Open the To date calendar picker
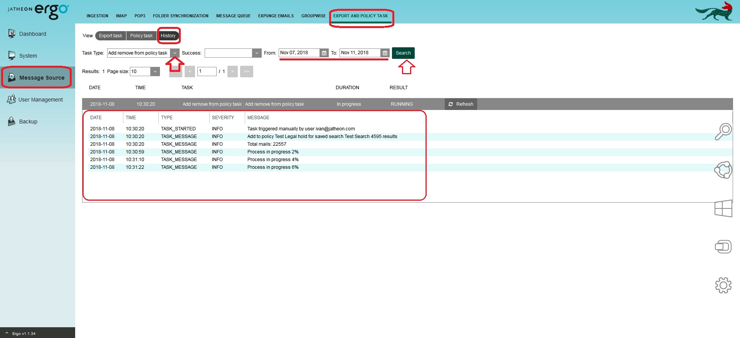This screenshot has height=338, width=740. tap(385, 53)
